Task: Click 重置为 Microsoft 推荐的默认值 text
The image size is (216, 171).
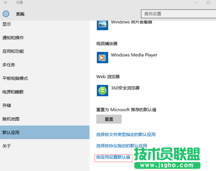Action: tap(126, 110)
